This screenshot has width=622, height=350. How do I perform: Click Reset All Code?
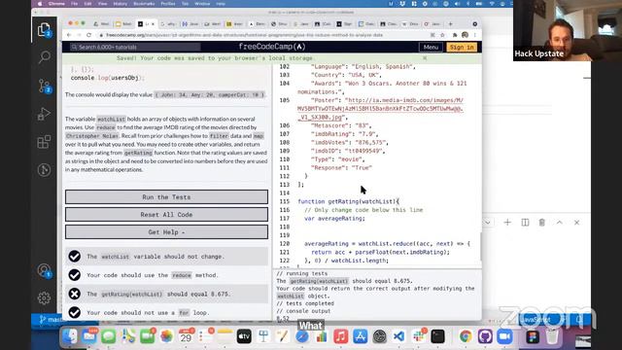166,214
